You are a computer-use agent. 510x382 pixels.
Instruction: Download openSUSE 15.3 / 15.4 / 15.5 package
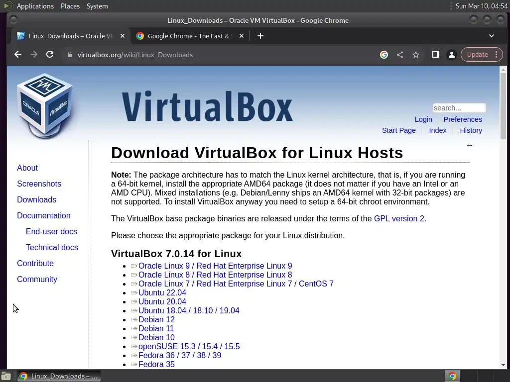pyautogui.click(x=189, y=347)
